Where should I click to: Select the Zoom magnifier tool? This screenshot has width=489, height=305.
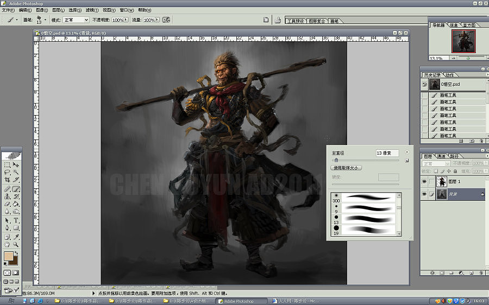tap(16, 245)
